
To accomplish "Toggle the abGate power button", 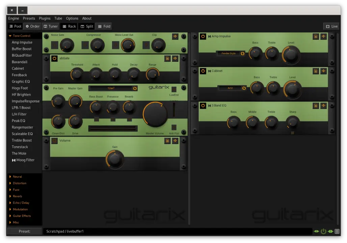I will click(x=54, y=58).
